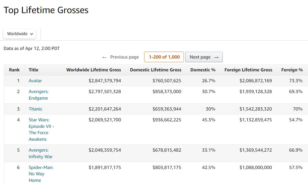Sort by Foreign Lifetime Gross header
Viewport: 308px width, 185px height.
pos(248,70)
